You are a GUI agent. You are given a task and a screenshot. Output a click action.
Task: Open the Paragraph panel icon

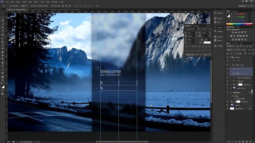[215, 31]
